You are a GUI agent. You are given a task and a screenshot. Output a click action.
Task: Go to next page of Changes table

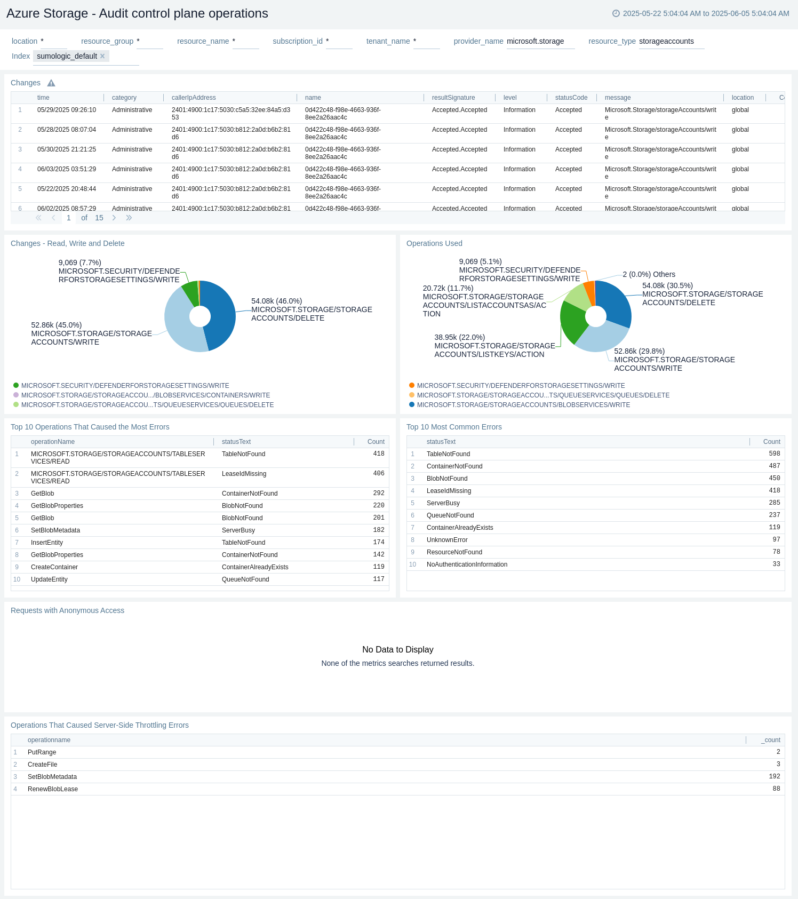click(114, 218)
